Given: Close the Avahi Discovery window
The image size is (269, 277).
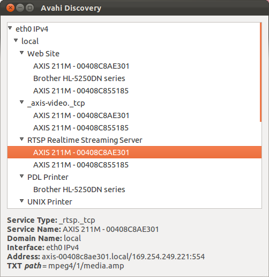Looking at the screenshot, I should click(x=10, y=8).
